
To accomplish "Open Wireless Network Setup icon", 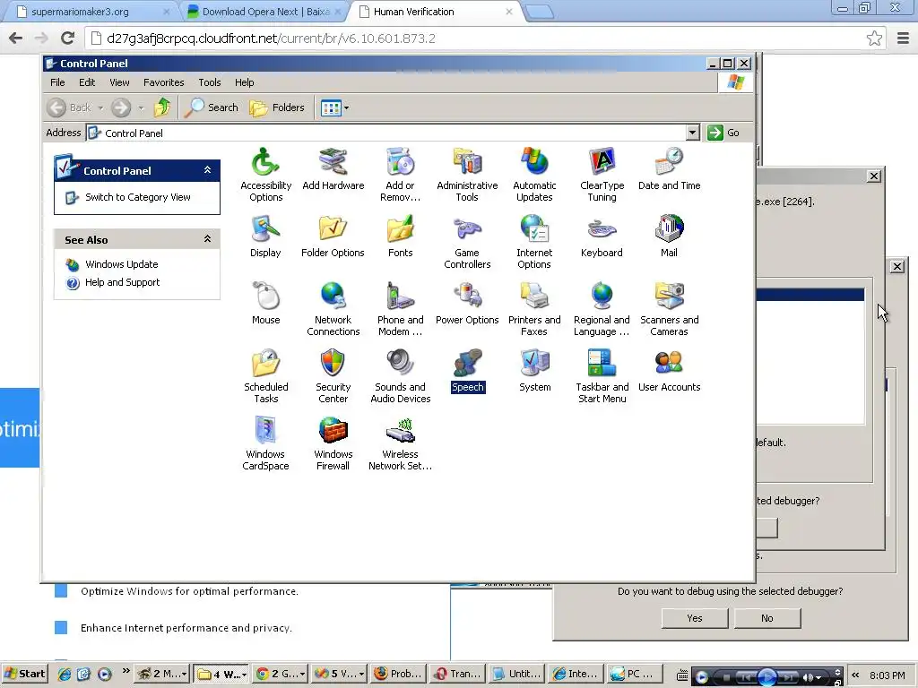I will (x=401, y=443).
